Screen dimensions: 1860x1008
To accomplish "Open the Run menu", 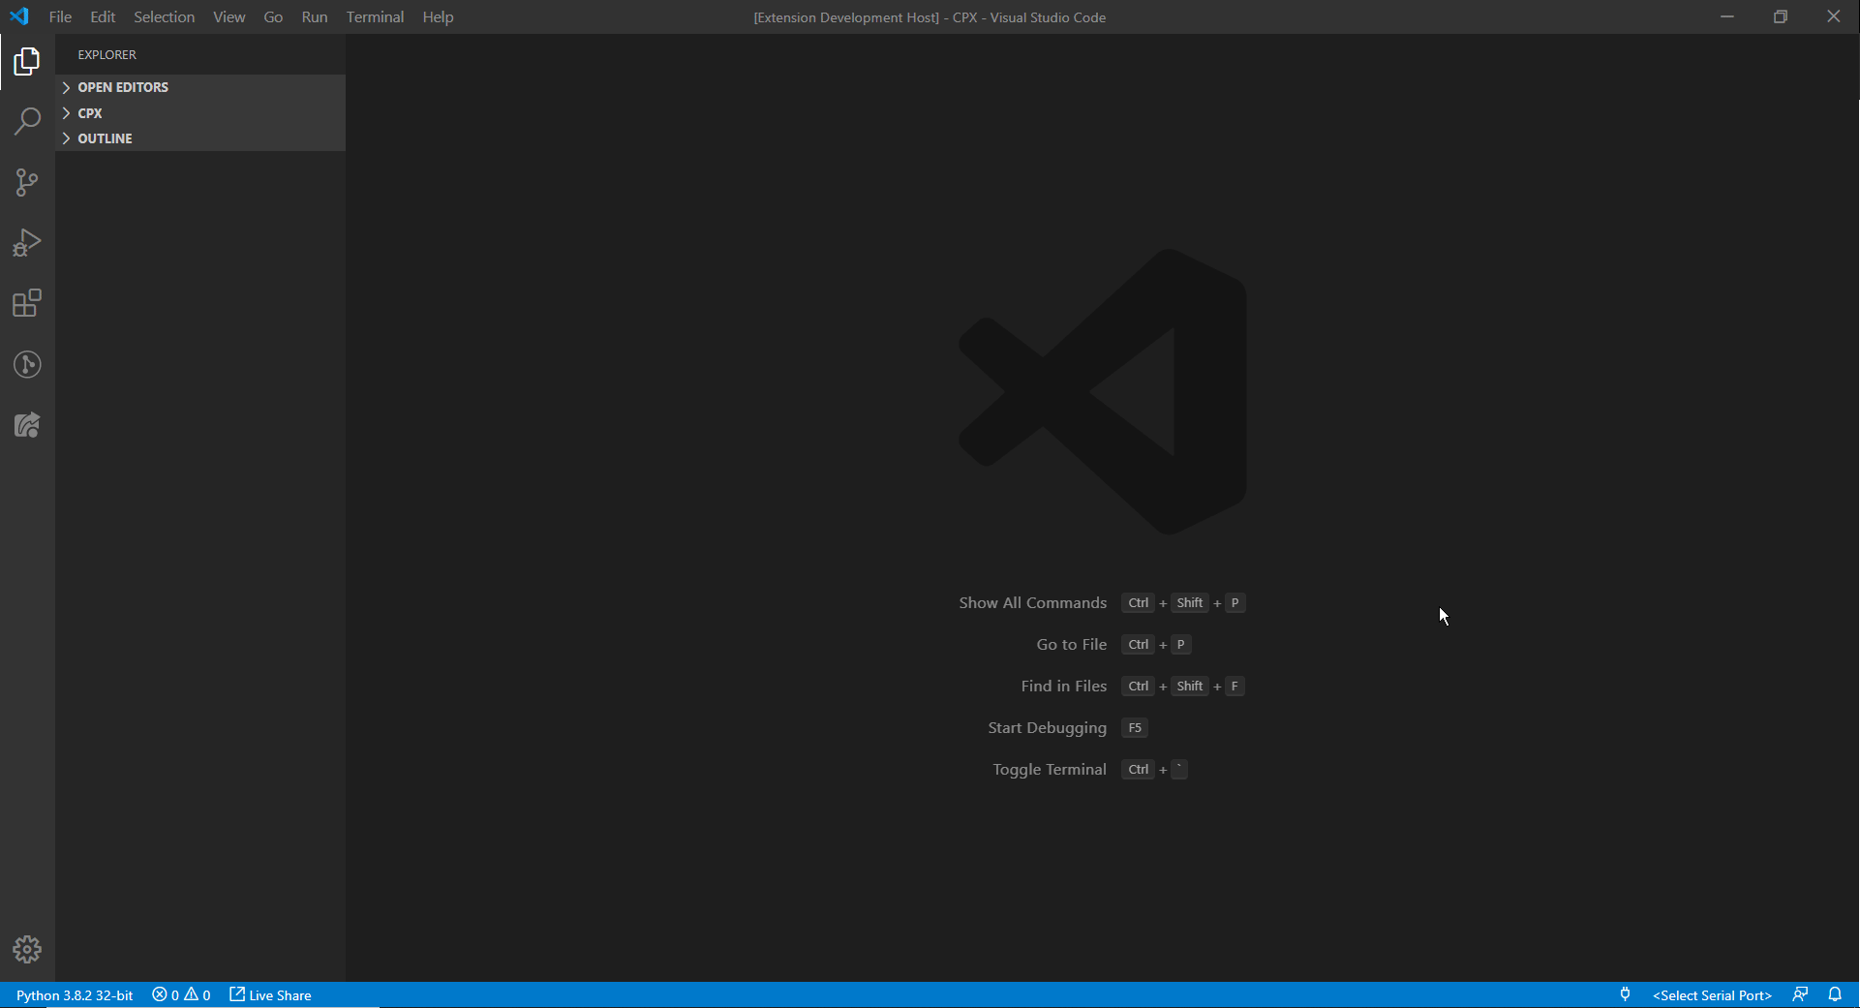I will [315, 16].
